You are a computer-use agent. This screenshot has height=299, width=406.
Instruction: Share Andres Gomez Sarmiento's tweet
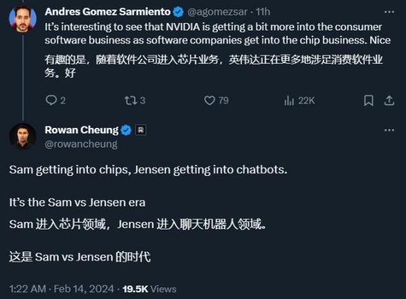pos(389,101)
